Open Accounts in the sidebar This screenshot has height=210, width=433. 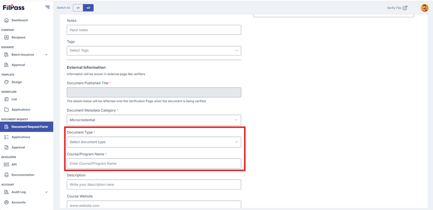(18, 202)
